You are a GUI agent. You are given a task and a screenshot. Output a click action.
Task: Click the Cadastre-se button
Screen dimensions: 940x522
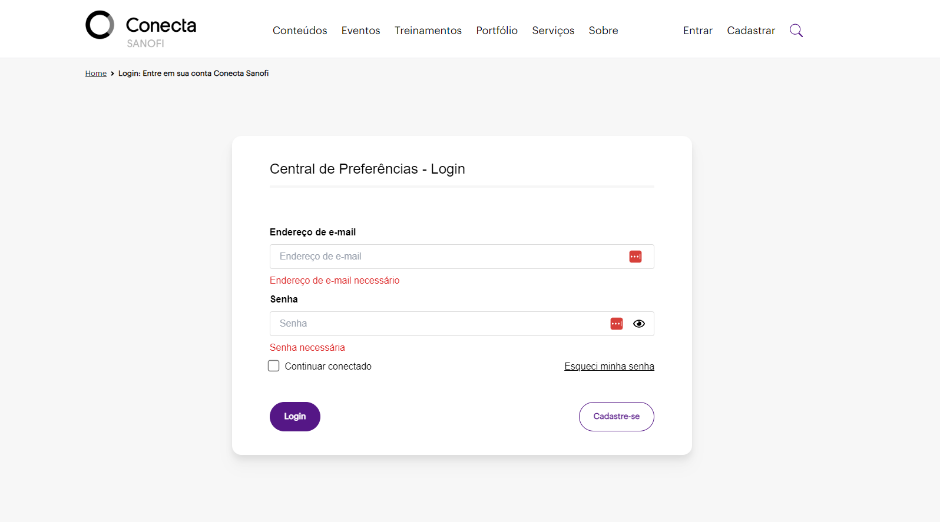click(616, 417)
